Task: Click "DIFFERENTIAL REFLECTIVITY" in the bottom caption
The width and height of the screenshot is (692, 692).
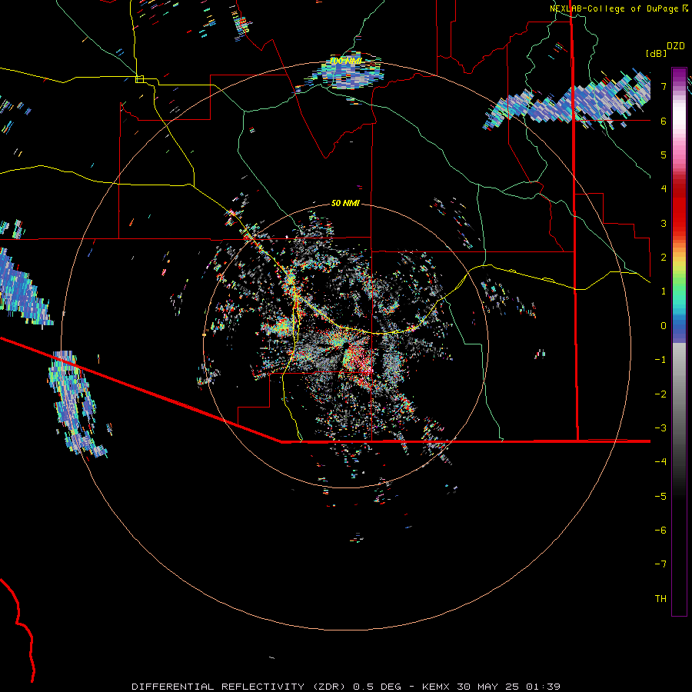Action: tap(218, 687)
